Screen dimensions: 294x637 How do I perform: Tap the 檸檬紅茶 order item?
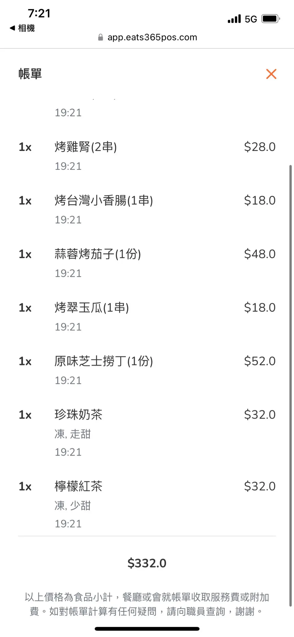[x=78, y=486]
